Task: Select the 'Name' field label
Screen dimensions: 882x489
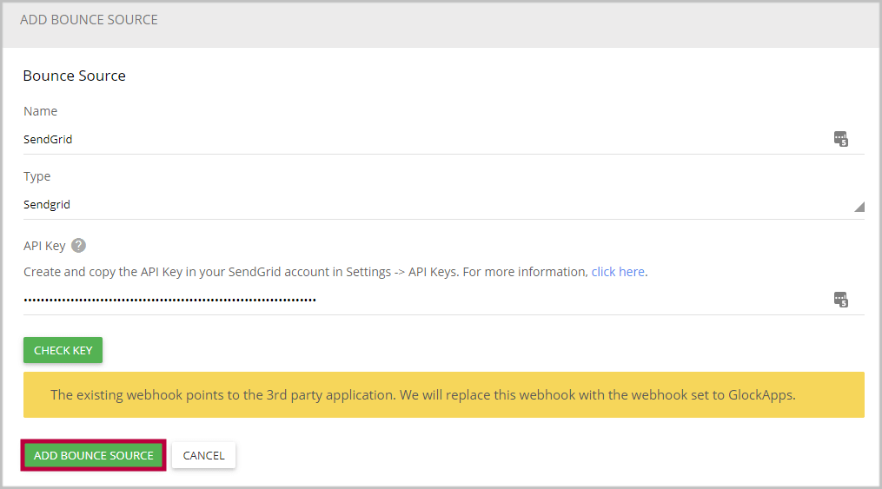Action: pos(40,111)
